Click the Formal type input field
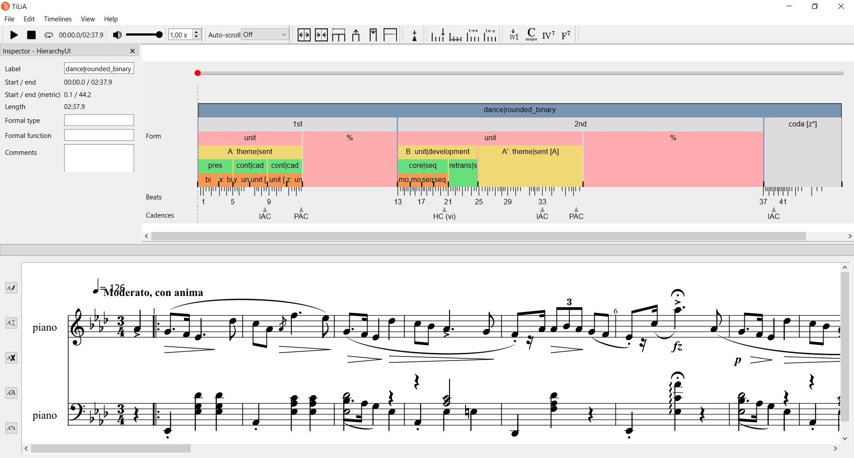Screen dimensions: 854x458 tap(99, 120)
